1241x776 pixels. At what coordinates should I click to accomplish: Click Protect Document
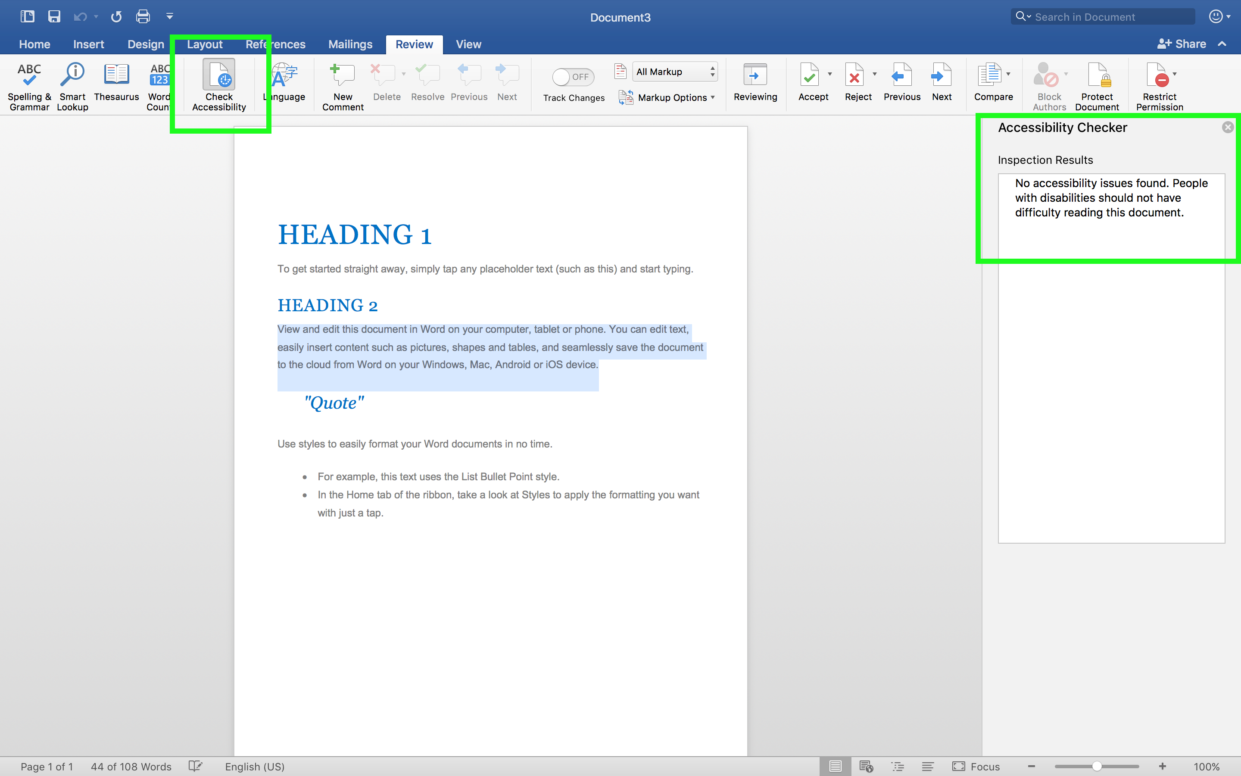click(x=1097, y=86)
